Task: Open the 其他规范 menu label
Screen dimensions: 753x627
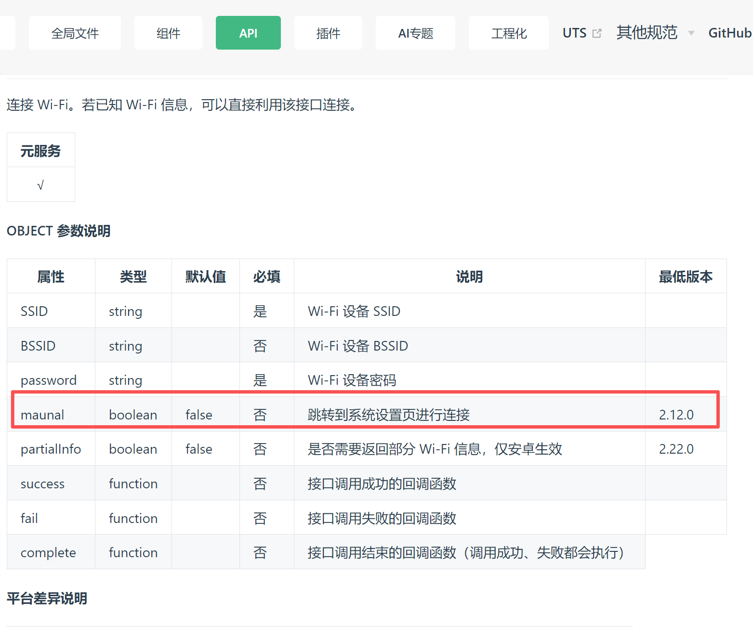Action: (x=647, y=33)
